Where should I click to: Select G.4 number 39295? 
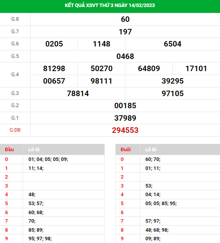coord(172,81)
